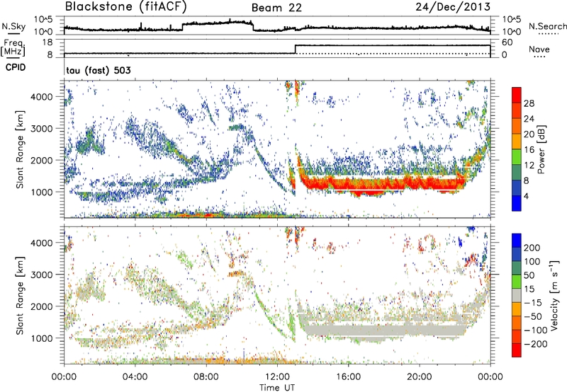567x392 pixels.
Task: Pick the blue top segment of Velocity color bar
Action: [517, 241]
